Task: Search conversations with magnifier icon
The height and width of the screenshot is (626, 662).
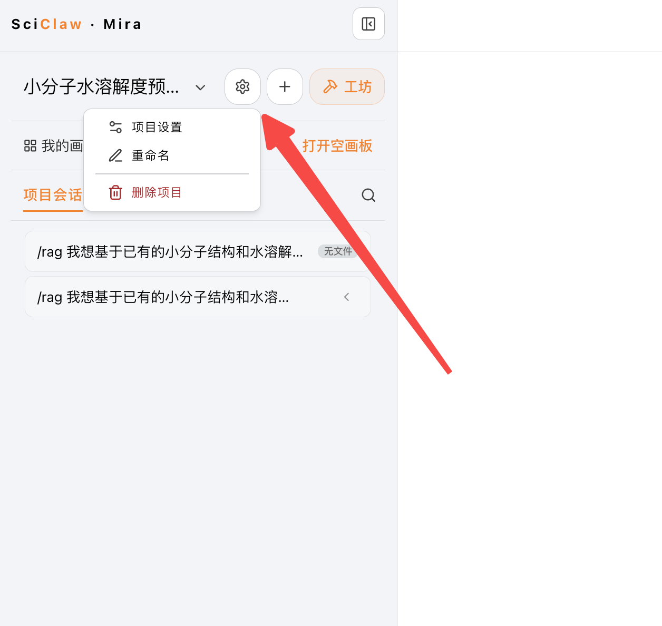Action: pyautogui.click(x=368, y=195)
